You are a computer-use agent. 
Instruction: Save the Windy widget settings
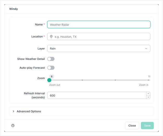(x=147, y=126)
